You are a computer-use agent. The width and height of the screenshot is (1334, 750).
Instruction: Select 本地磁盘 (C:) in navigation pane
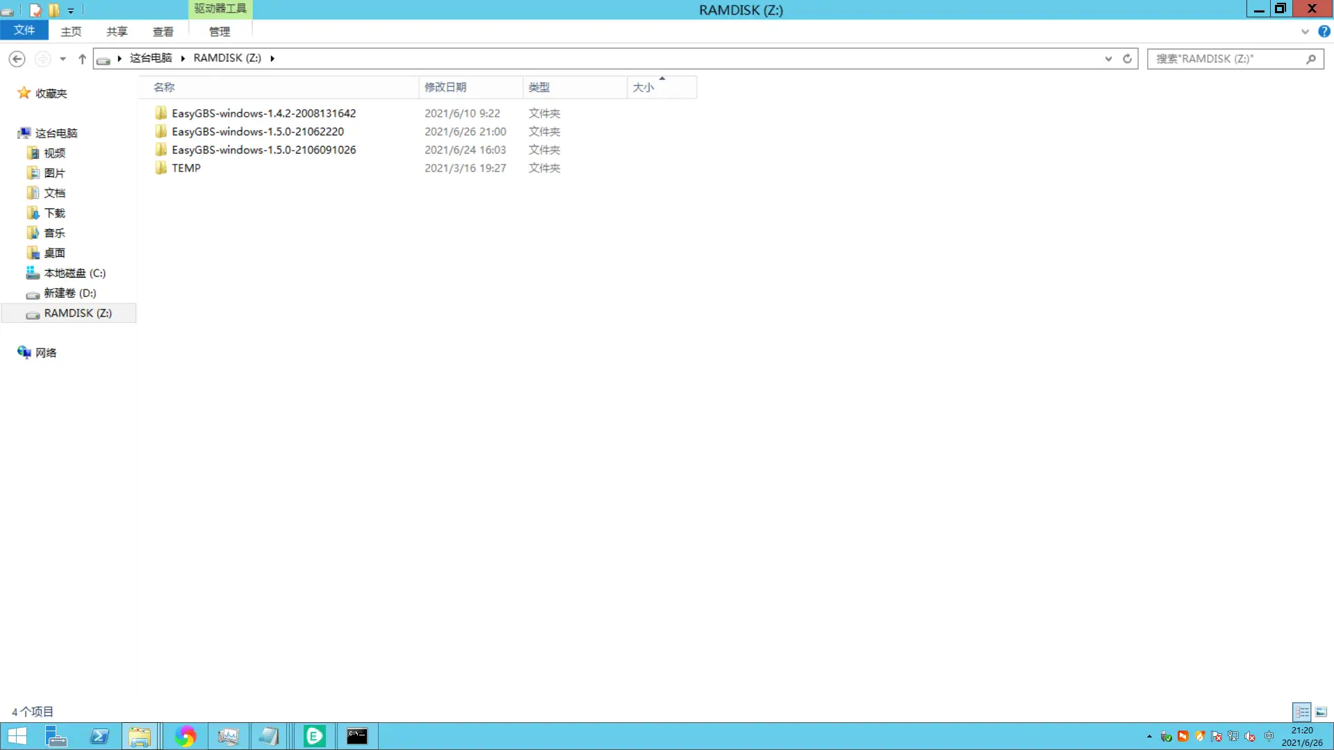pyautogui.click(x=74, y=273)
